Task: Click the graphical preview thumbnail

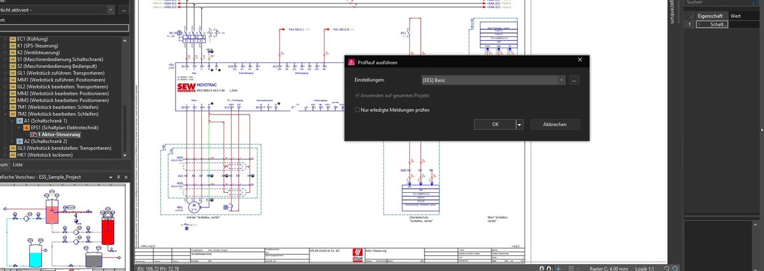Action: [x=64, y=227]
